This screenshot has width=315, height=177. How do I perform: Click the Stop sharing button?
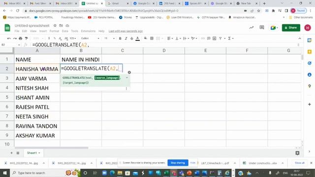178,163
